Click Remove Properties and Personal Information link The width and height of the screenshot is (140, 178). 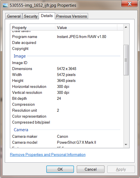(x=48, y=154)
